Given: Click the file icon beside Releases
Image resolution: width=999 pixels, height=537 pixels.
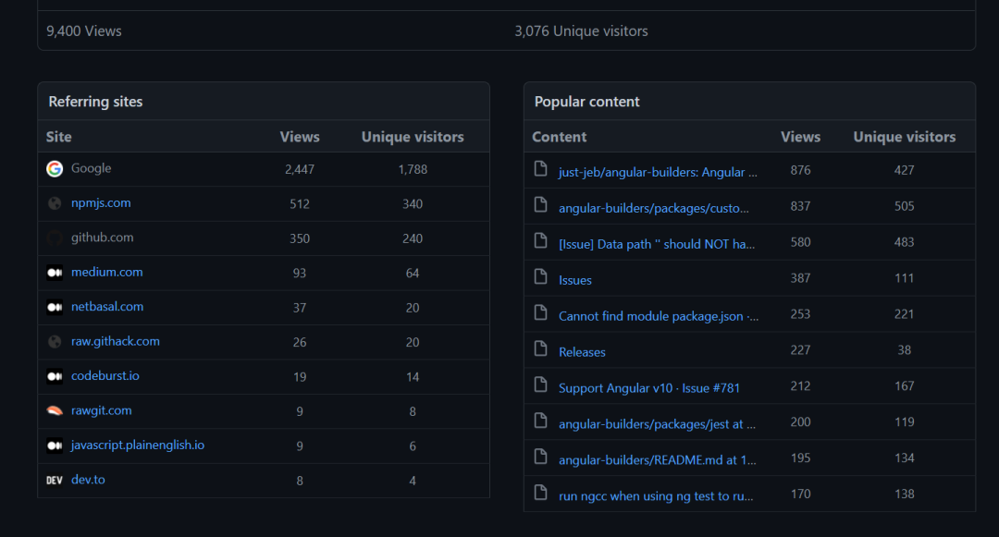Looking at the screenshot, I should (x=541, y=348).
